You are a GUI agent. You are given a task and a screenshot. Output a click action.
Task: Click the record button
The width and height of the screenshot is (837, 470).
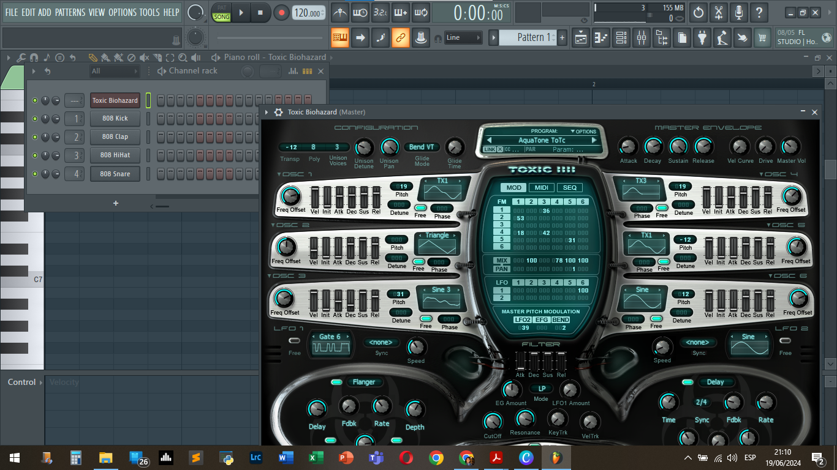281,12
